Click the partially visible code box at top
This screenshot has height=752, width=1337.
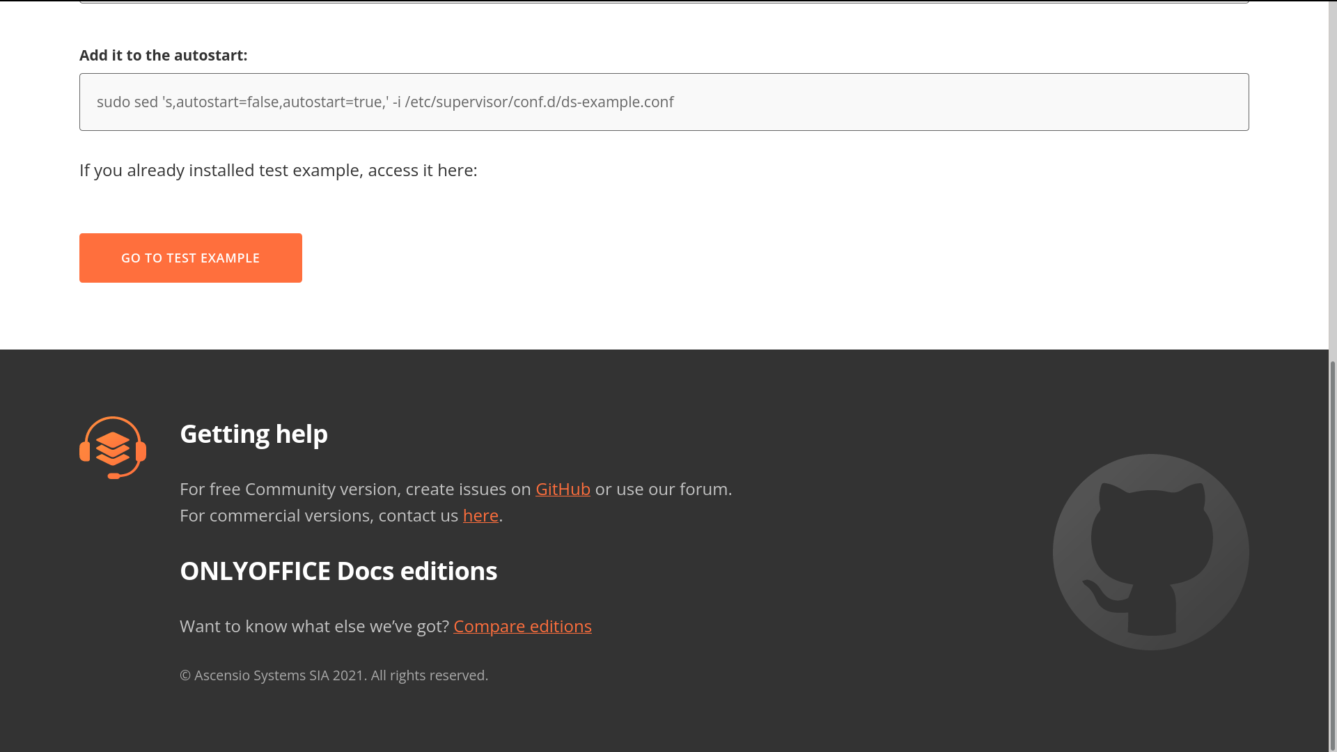(x=664, y=2)
